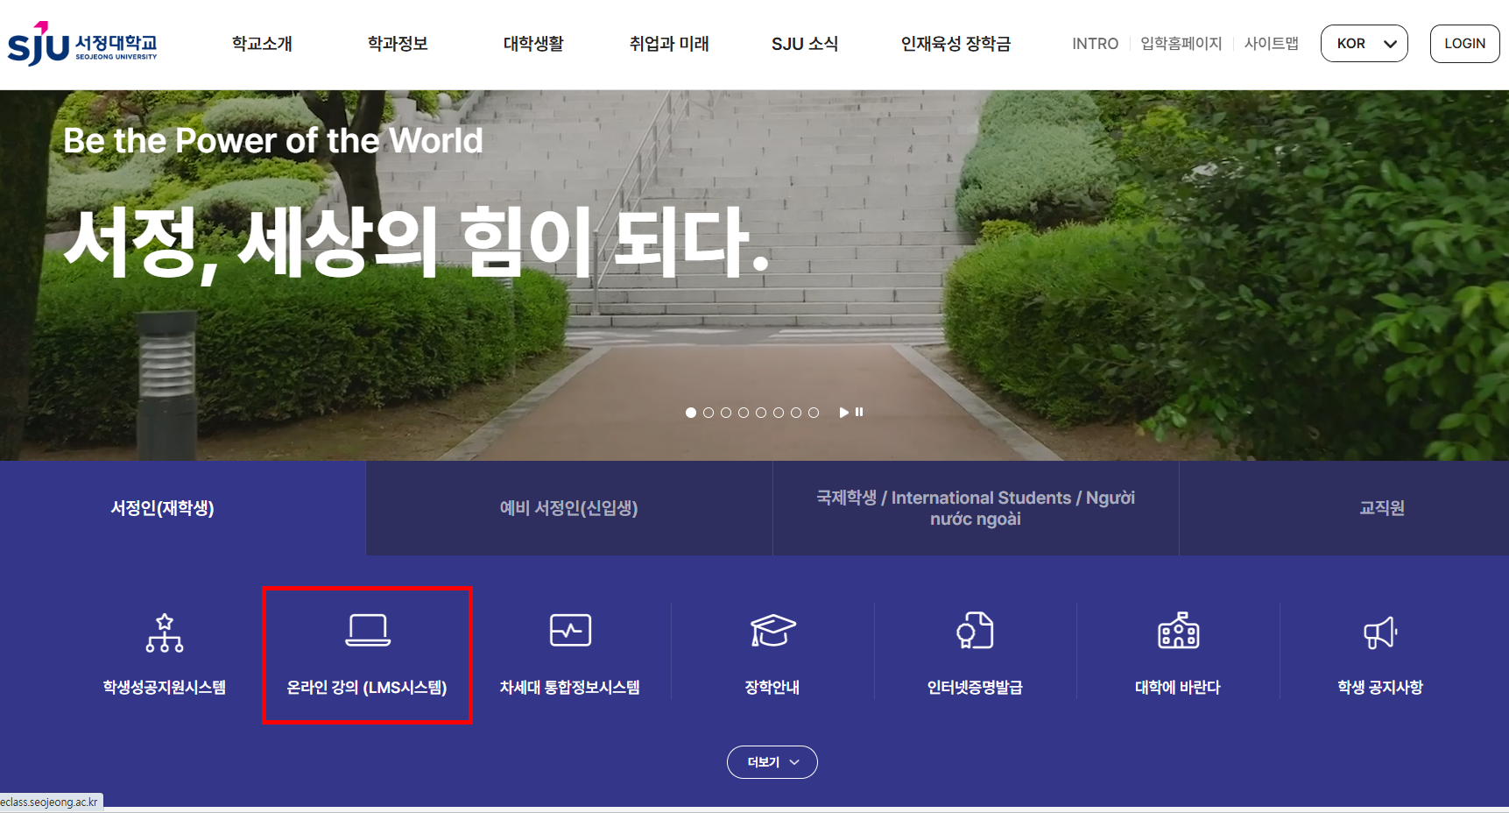Jump to the last carousel slide dot
The image size is (1509, 813).
[x=814, y=413]
